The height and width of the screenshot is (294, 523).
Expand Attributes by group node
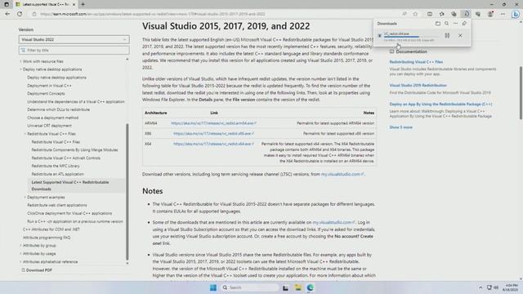(20, 245)
